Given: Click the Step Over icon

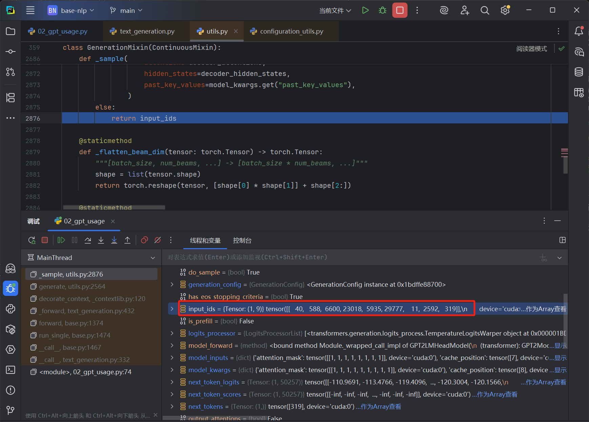Looking at the screenshot, I should pos(88,240).
